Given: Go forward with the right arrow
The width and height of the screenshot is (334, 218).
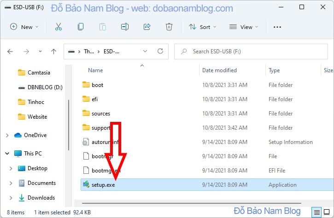Looking at the screenshot, I should click(x=26, y=52).
